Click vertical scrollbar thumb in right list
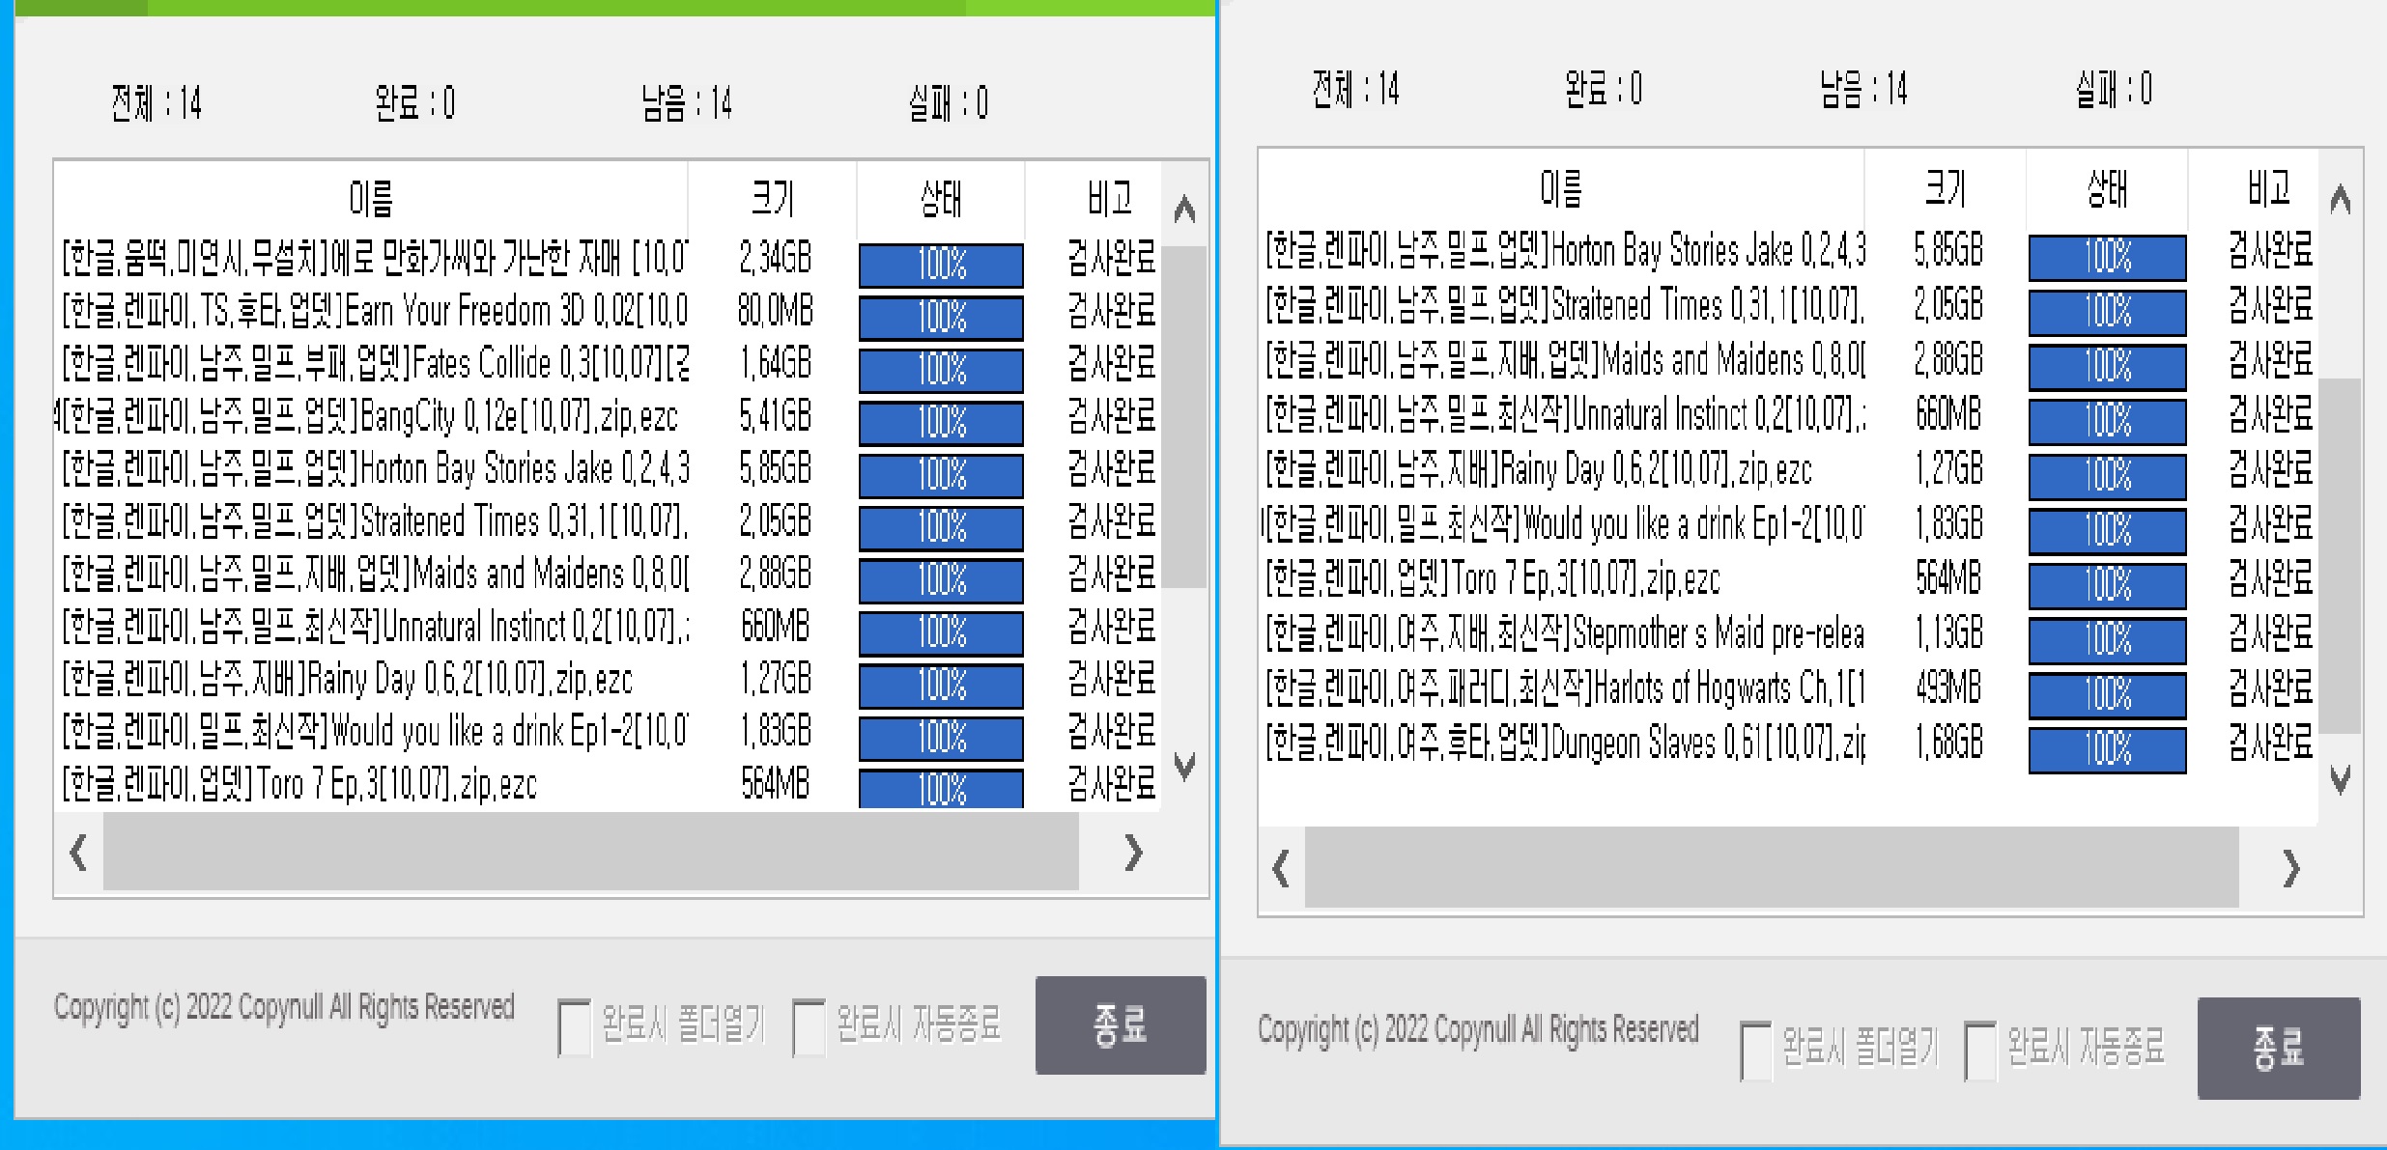Image resolution: width=2387 pixels, height=1150 pixels. pyautogui.click(x=2340, y=555)
